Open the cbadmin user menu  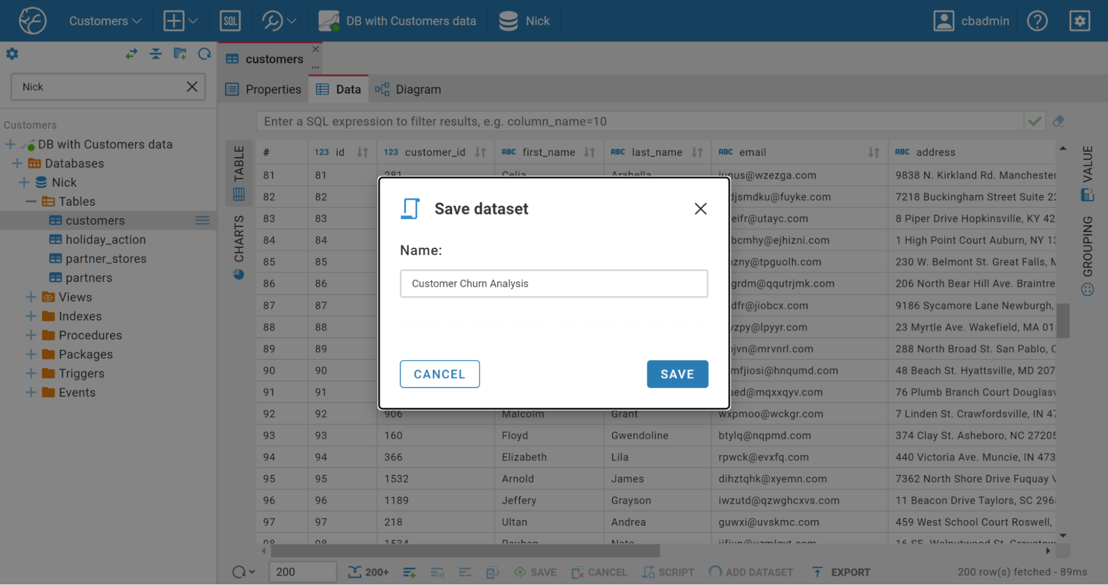coord(971,21)
